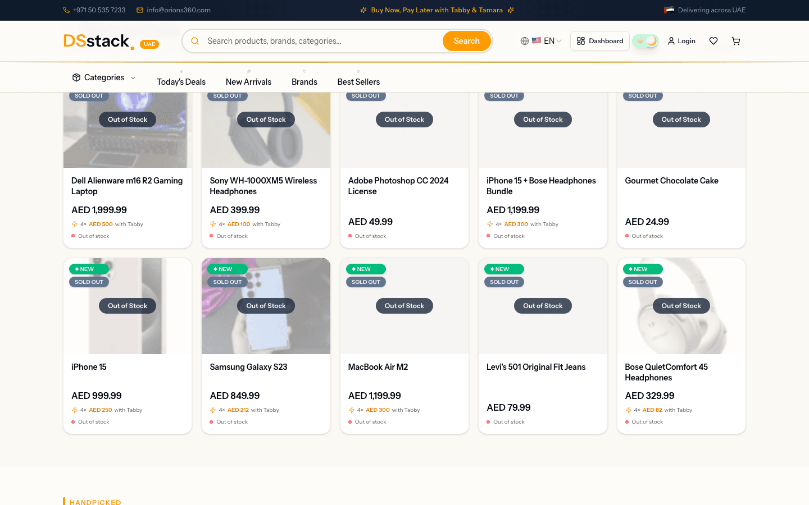Viewport: 809px width, 505px height.
Task: Open the wishlist heart icon
Action: [713, 41]
